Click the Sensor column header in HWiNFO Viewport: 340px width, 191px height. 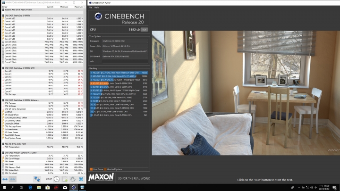[x=5, y=7]
